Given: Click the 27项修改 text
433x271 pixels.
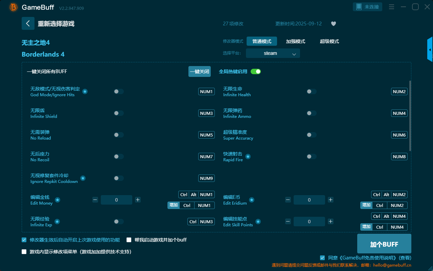Looking at the screenshot, I should 233,24.
